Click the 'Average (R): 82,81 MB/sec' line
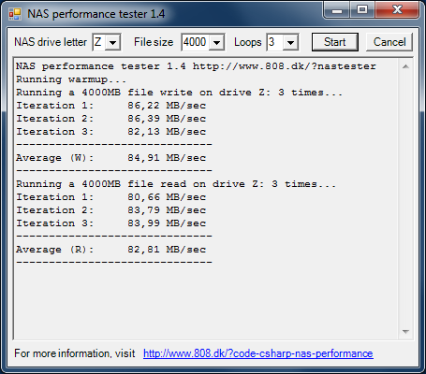Image resolution: width=426 pixels, height=374 pixels. pos(111,250)
